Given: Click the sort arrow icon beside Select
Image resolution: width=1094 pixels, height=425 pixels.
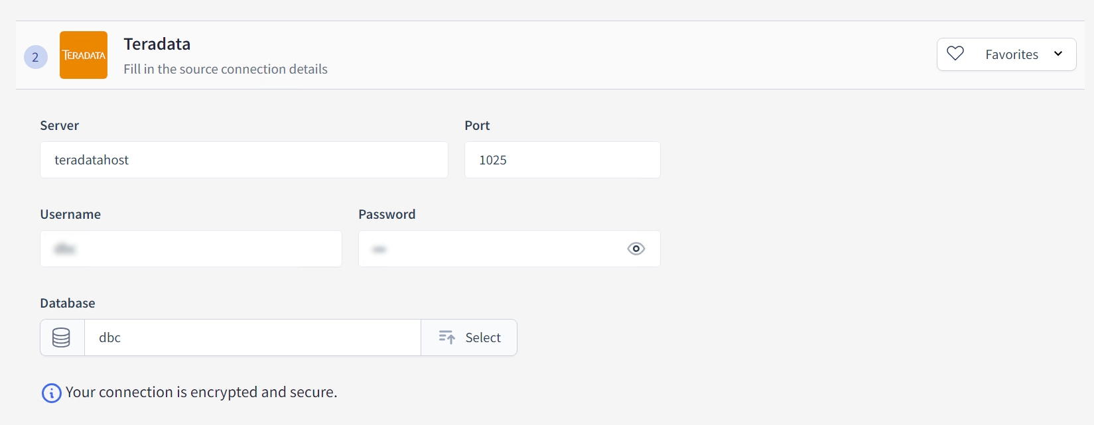Looking at the screenshot, I should click(447, 337).
